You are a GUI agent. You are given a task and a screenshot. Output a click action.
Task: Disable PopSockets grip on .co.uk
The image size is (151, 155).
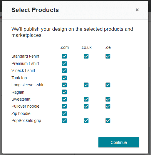[x=86, y=120]
